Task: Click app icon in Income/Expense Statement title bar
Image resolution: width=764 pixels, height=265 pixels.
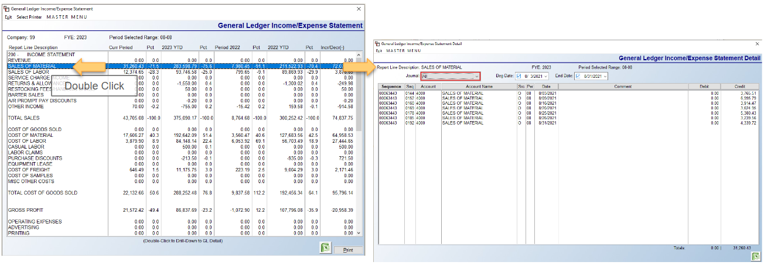Action: [6, 9]
